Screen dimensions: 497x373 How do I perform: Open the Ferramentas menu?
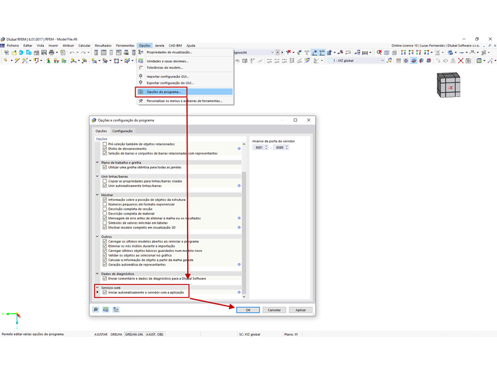pyautogui.click(x=125, y=46)
